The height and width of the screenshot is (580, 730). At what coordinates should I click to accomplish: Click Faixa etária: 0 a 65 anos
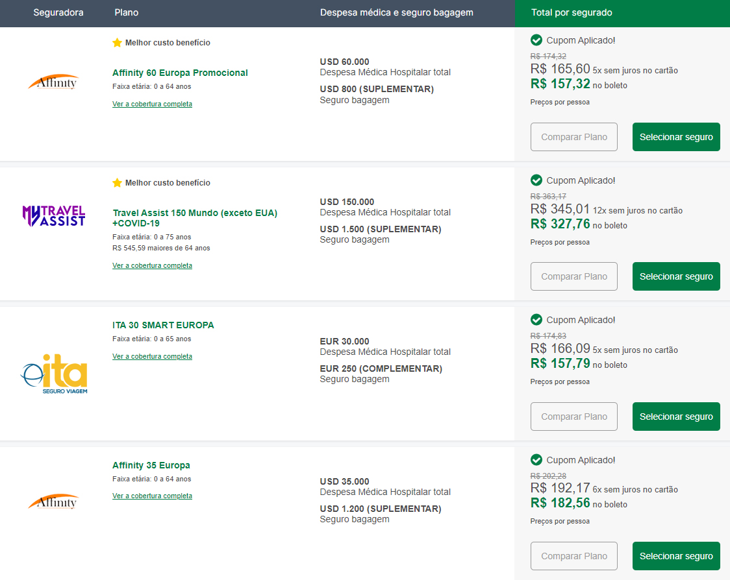pos(152,339)
